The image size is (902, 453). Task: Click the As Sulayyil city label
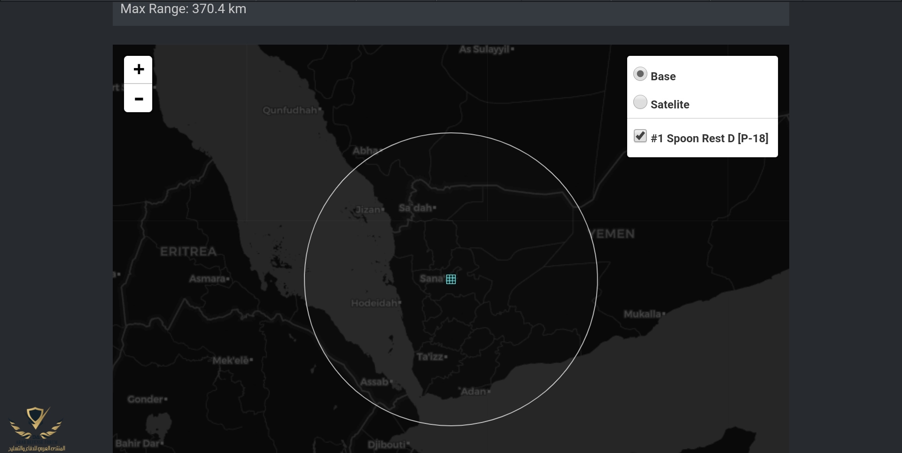click(x=484, y=49)
